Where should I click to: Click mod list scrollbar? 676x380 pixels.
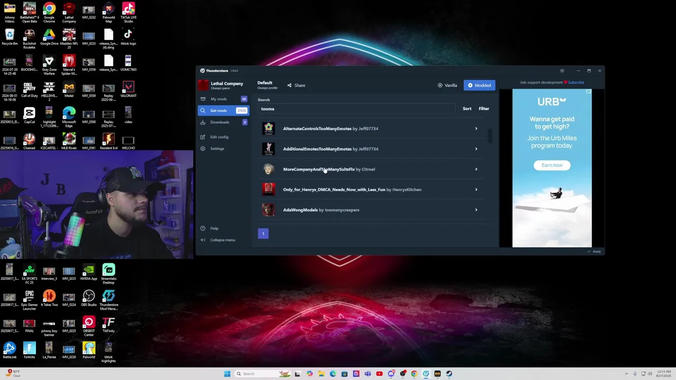coord(490,136)
